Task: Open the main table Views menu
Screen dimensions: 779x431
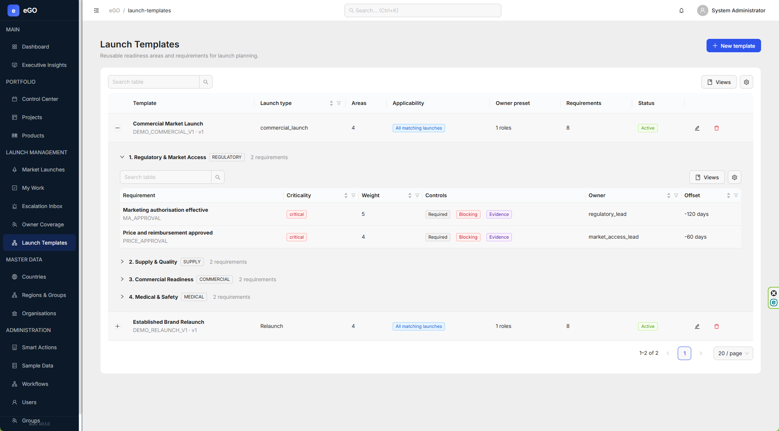Action: [x=719, y=82]
